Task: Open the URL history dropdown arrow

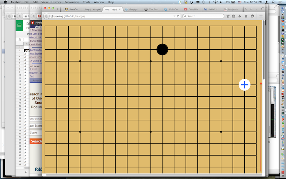Action: 173,16
